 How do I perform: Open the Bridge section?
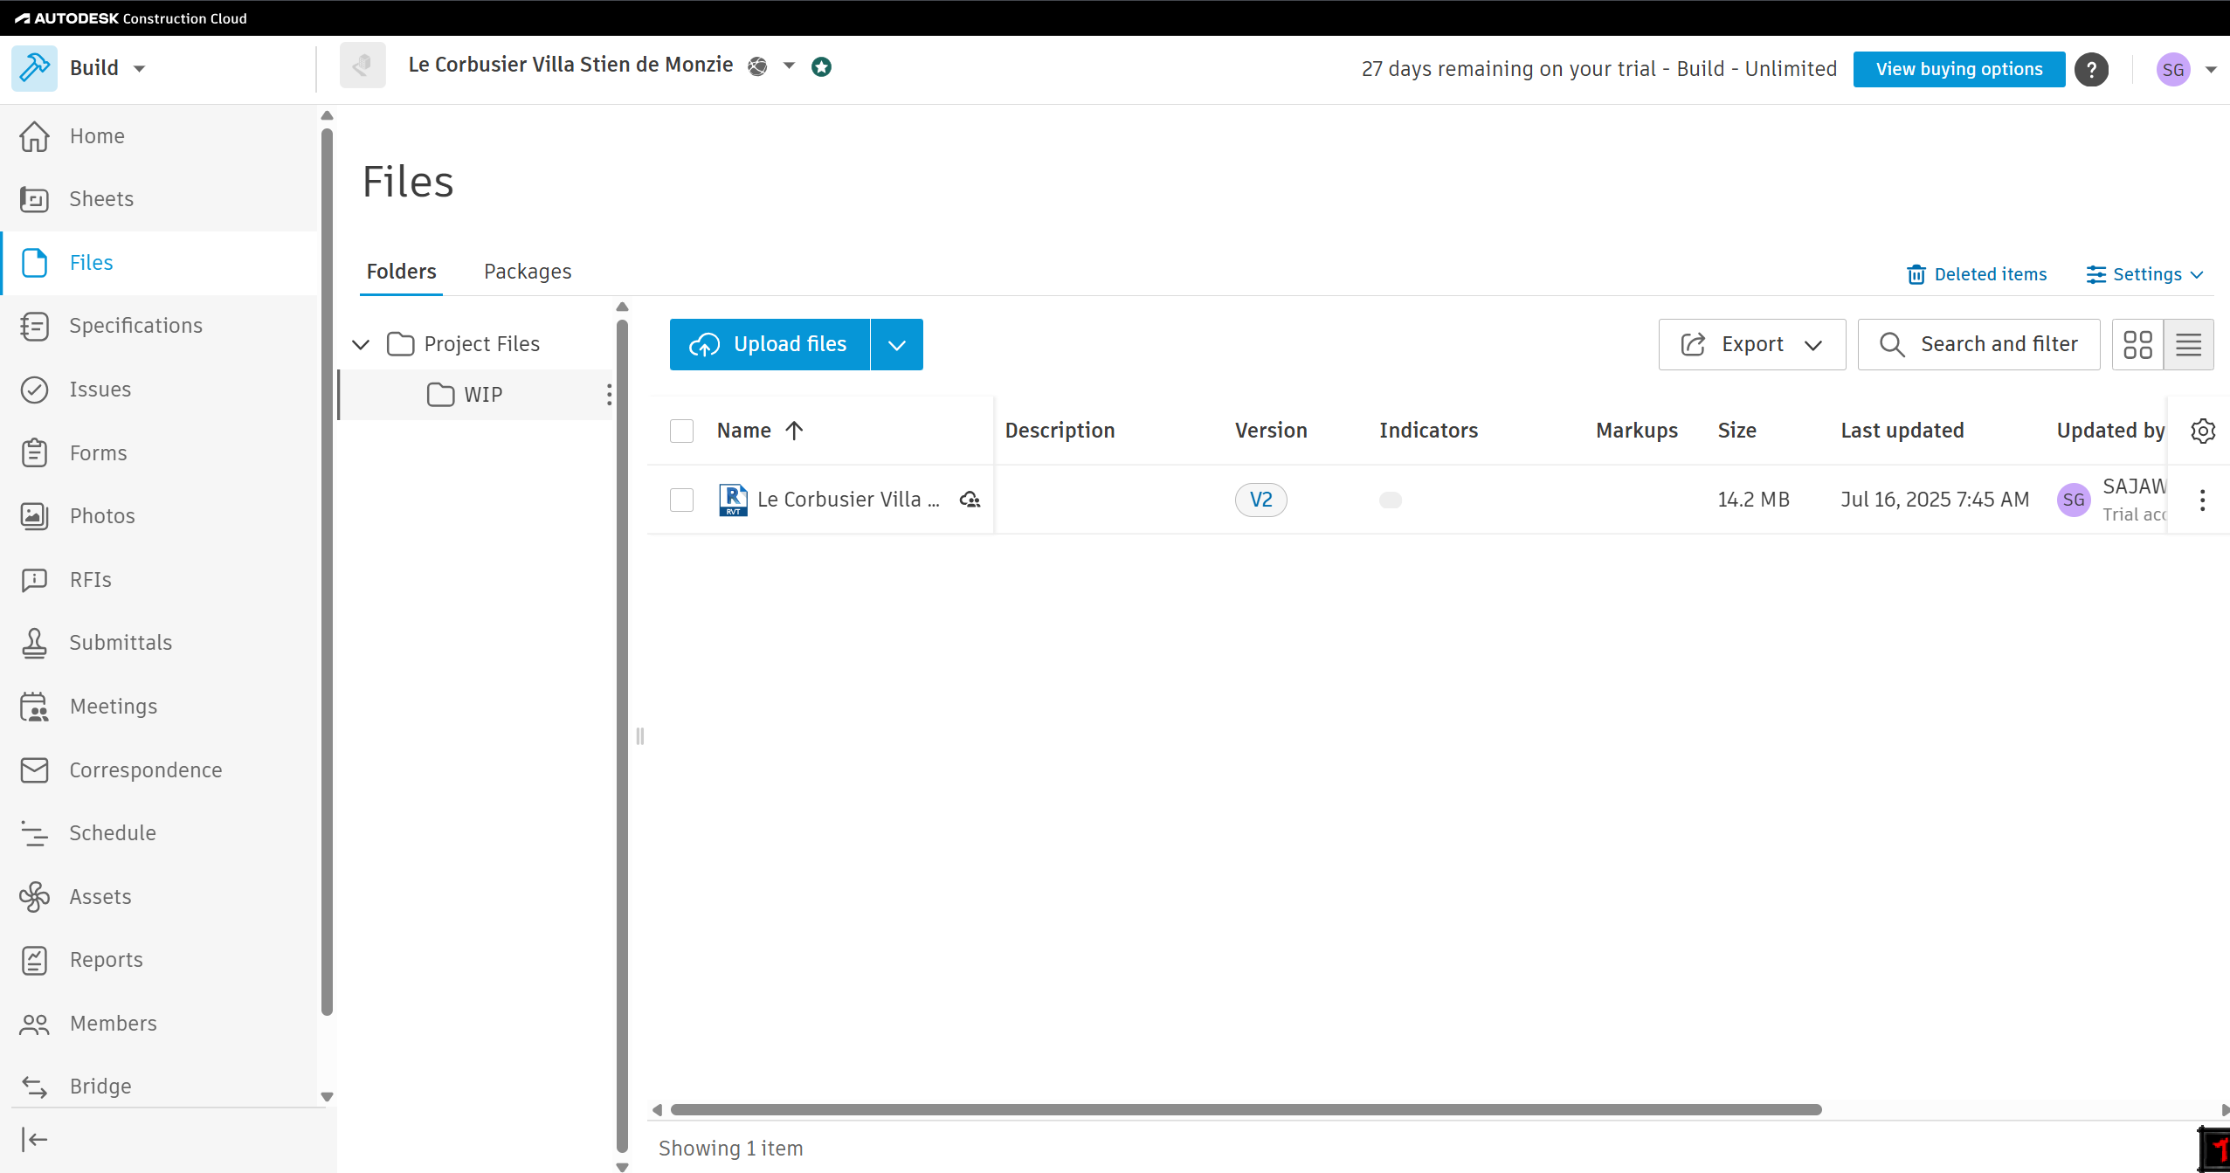point(159,1087)
